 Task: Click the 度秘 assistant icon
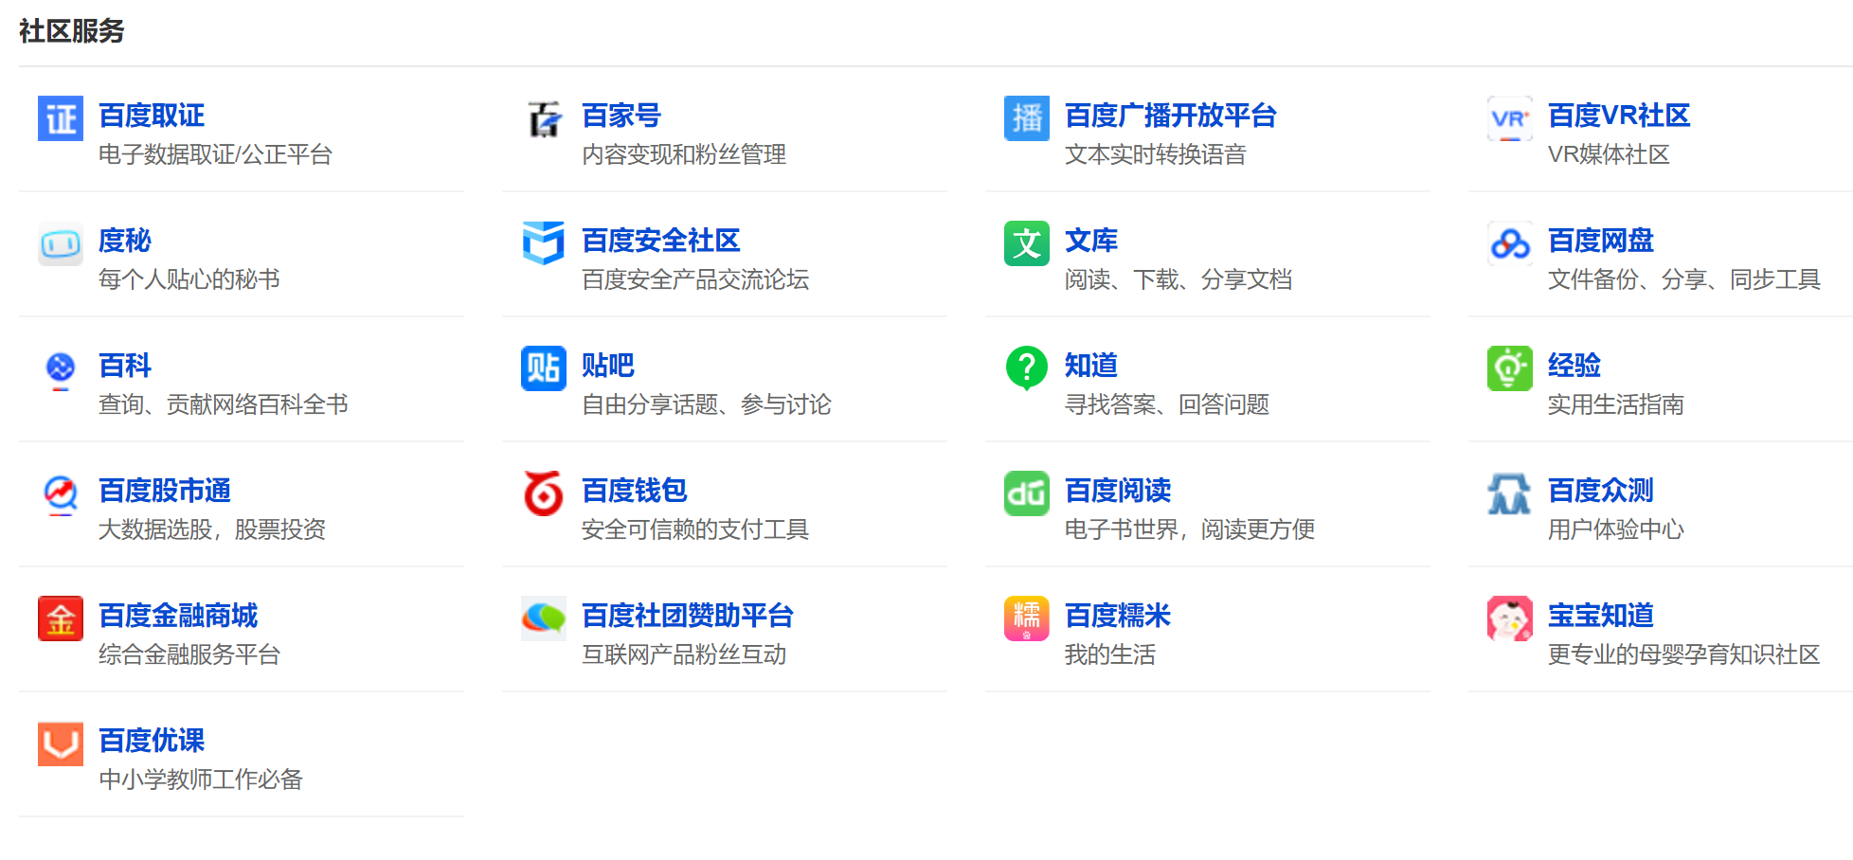61,243
